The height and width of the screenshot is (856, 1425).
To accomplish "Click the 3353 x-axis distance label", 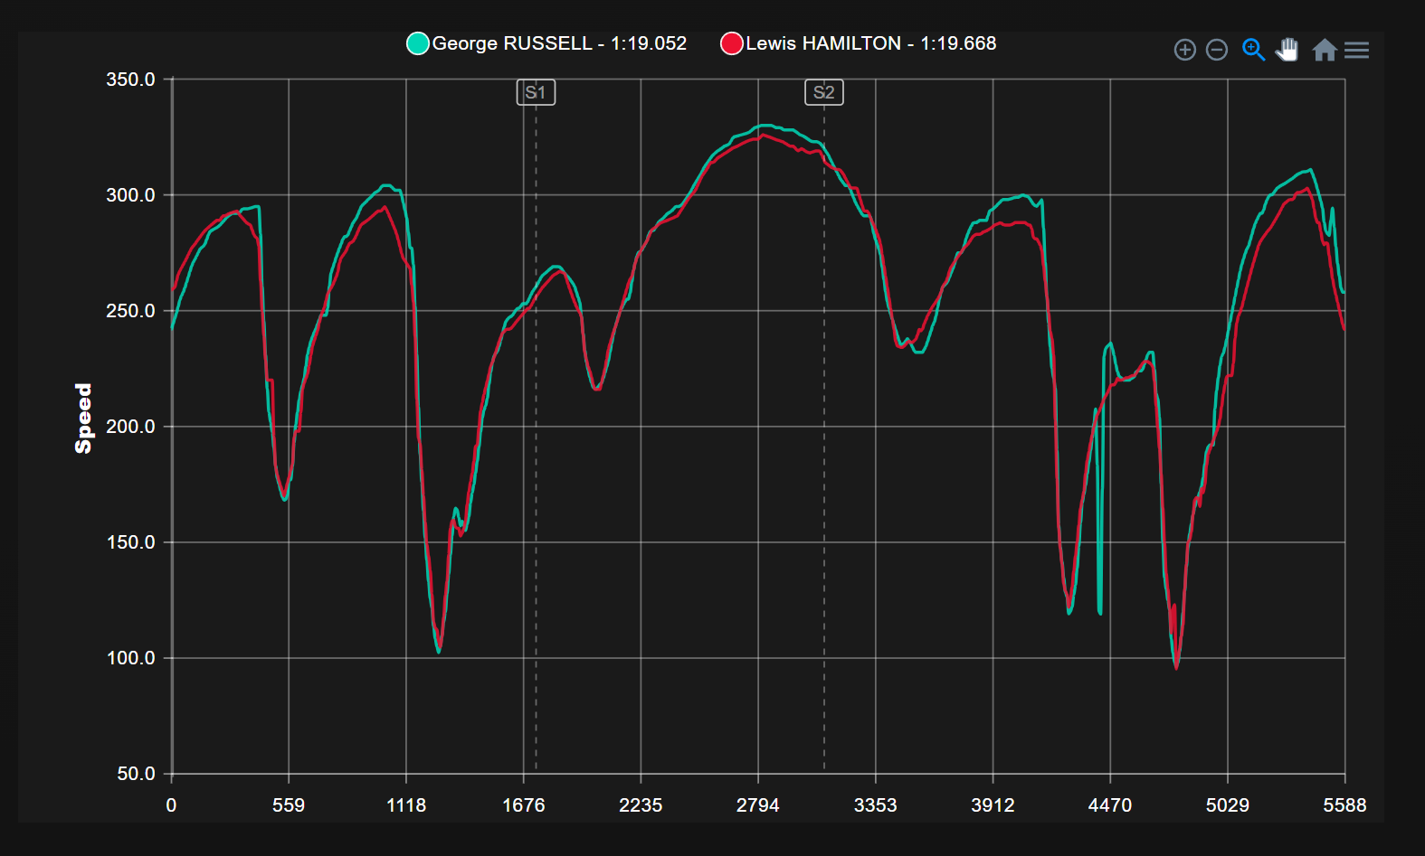I will click(x=876, y=805).
